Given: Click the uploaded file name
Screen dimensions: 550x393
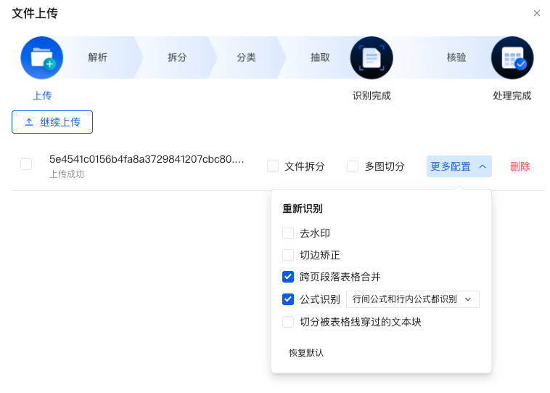Looking at the screenshot, I should tap(147, 159).
